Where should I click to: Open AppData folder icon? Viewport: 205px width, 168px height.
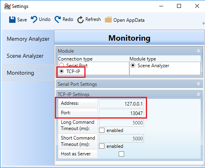point(108,20)
